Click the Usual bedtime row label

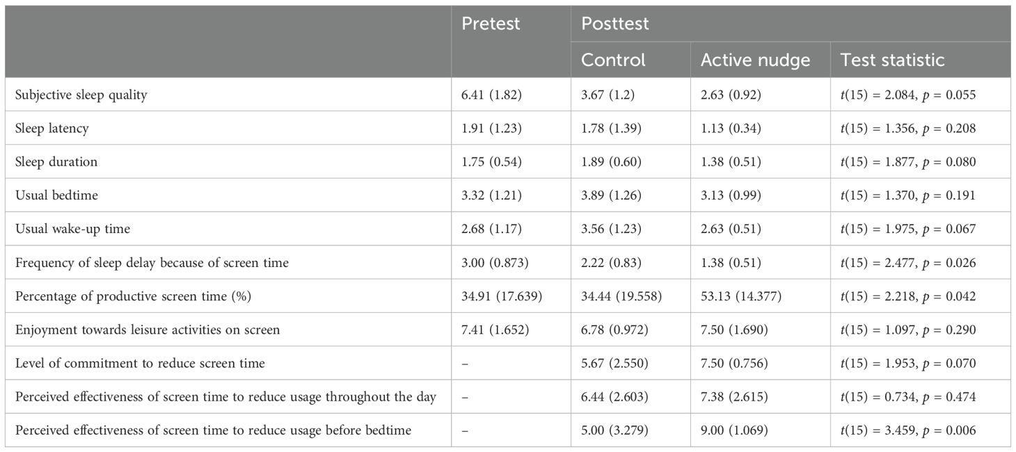(56, 195)
